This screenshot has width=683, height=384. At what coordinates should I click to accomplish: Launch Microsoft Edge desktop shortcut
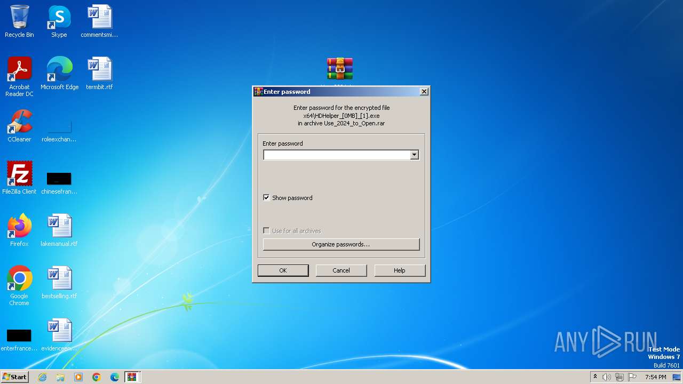click(x=59, y=73)
